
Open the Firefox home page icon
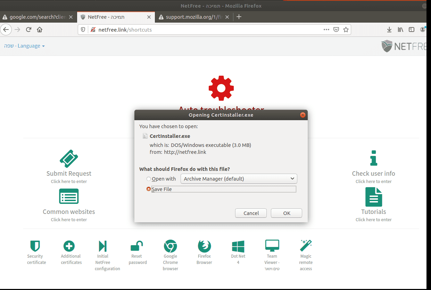click(40, 30)
